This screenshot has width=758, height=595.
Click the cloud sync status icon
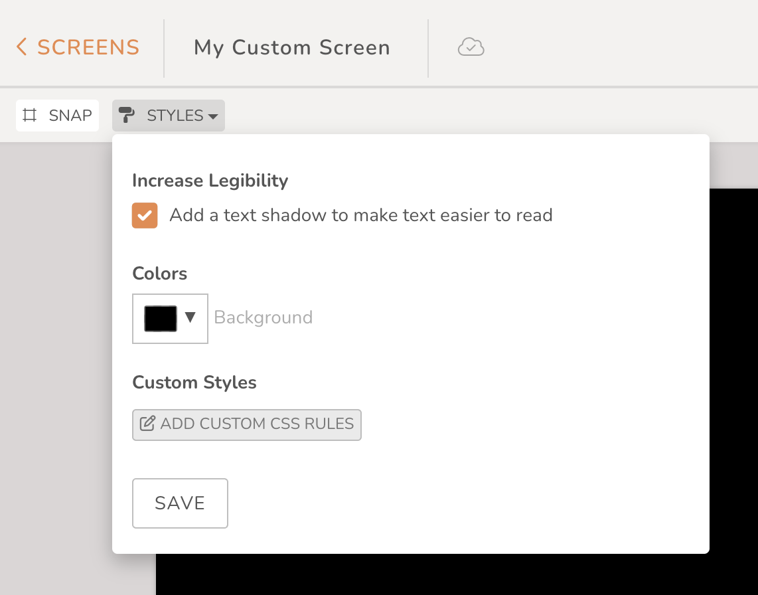coord(471,47)
